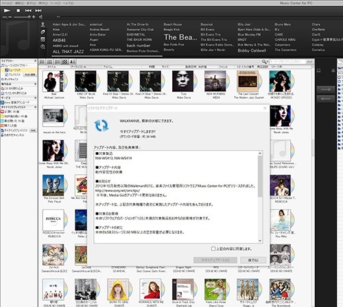Stop playback with the Stop button
The height and width of the screenshot is (307, 343).
tap(19, 10)
